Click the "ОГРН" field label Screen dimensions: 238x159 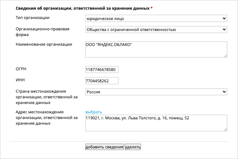pyautogui.click(x=21, y=69)
